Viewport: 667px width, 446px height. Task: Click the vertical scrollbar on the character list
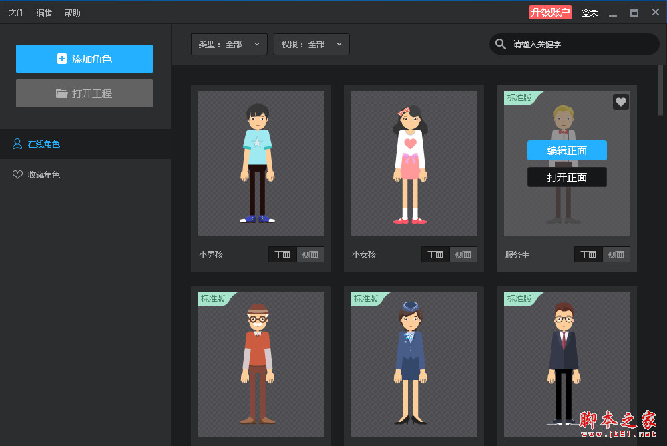(x=660, y=90)
